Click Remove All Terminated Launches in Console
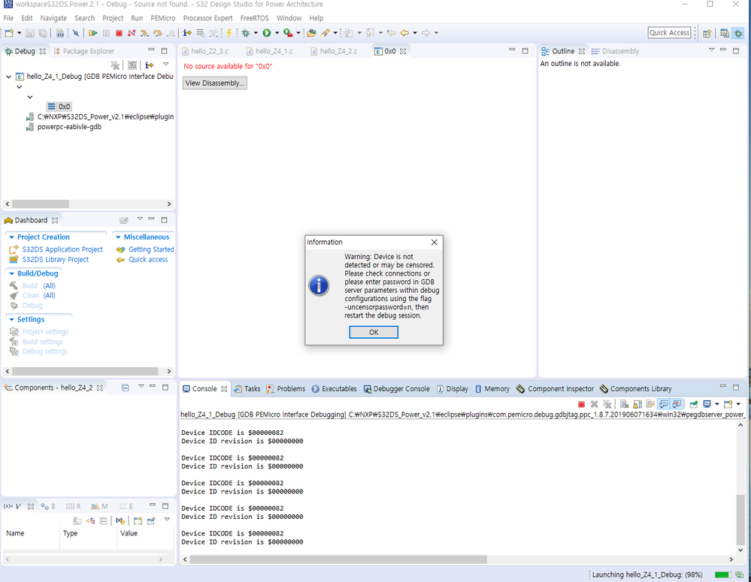Viewport: 751px width, 582px height. [x=607, y=404]
